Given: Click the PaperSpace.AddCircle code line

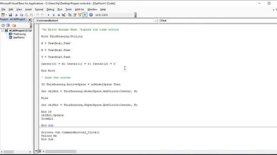Looking at the screenshot, I should click(89, 105).
